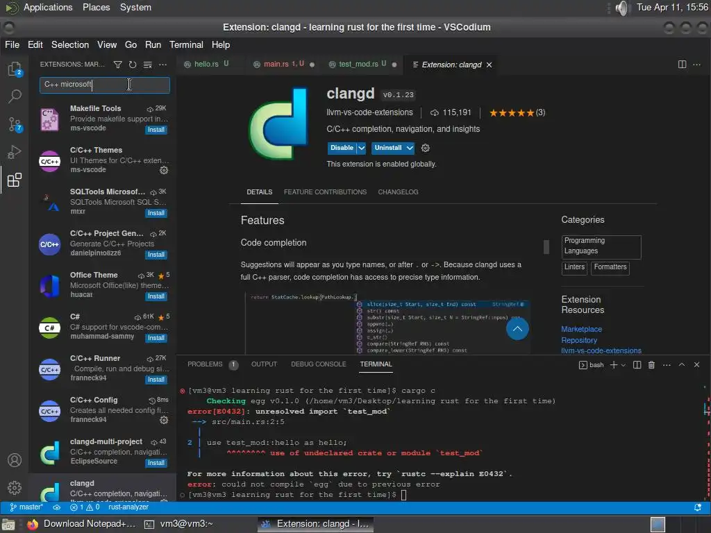Switch to DEBUG CONSOLE panel tab
The height and width of the screenshot is (533, 711).
318,364
